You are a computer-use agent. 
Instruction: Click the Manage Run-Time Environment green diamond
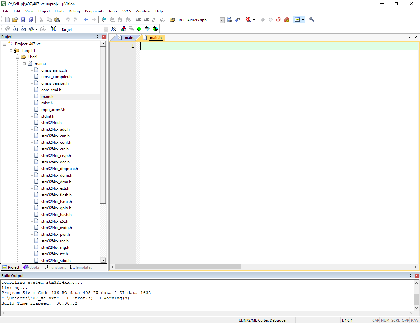point(139,29)
